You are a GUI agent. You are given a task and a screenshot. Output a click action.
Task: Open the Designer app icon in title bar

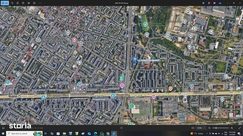click(x=204, y=3)
